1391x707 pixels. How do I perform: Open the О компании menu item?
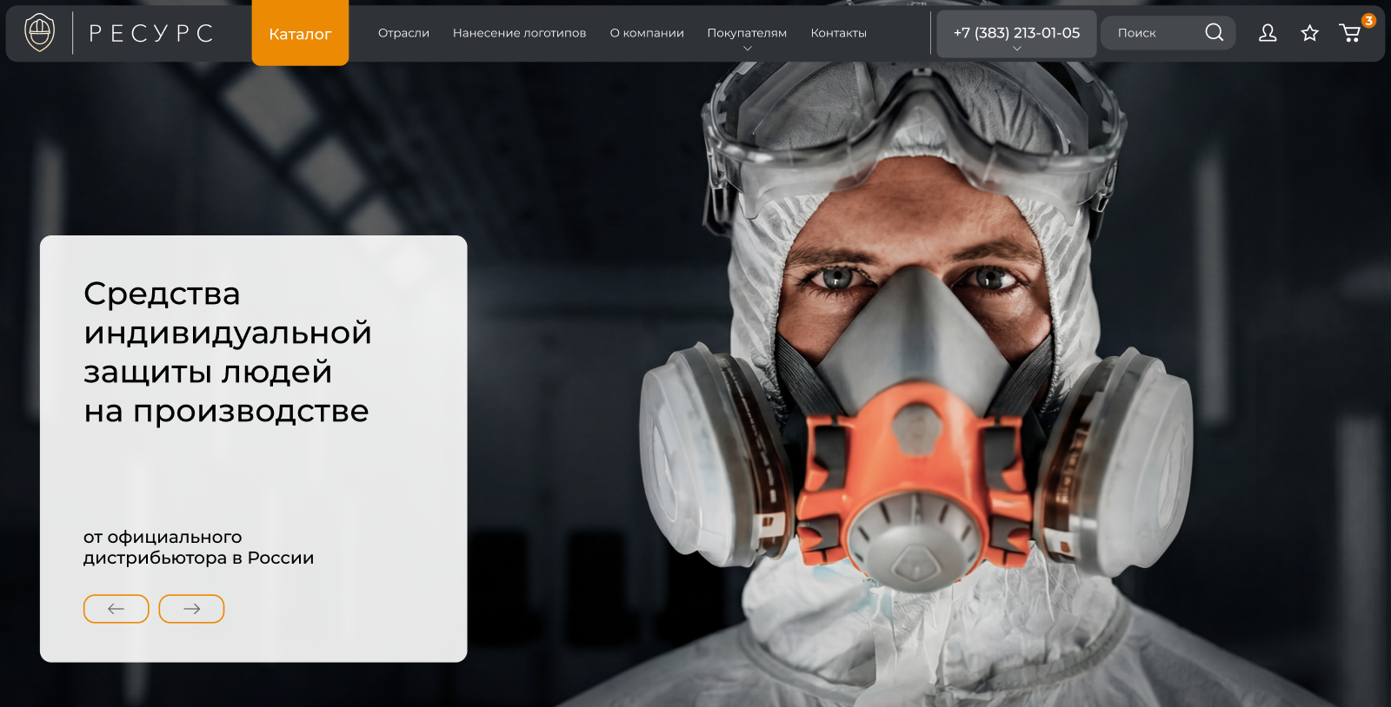647,33
